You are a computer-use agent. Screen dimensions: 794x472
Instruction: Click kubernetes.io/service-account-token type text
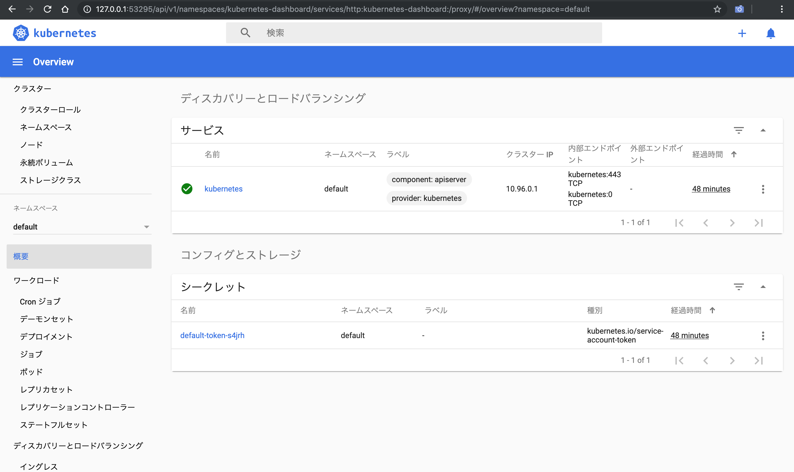(x=625, y=335)
